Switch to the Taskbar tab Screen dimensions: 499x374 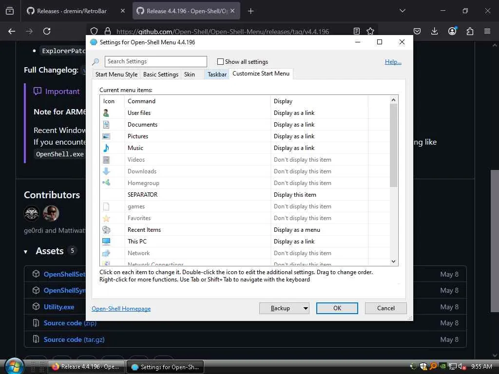(x=217, y=75)
